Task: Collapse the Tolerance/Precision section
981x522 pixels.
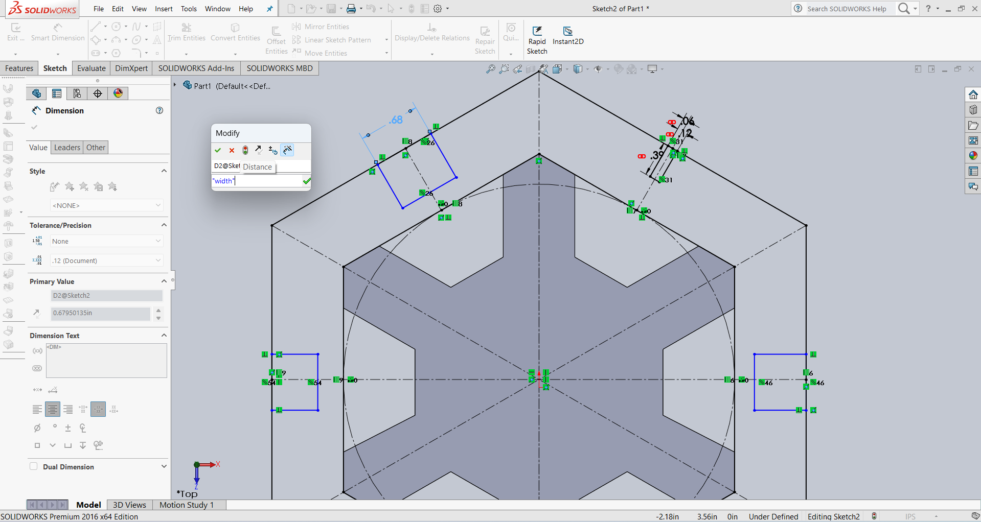Action: click(x=164, y=225)
